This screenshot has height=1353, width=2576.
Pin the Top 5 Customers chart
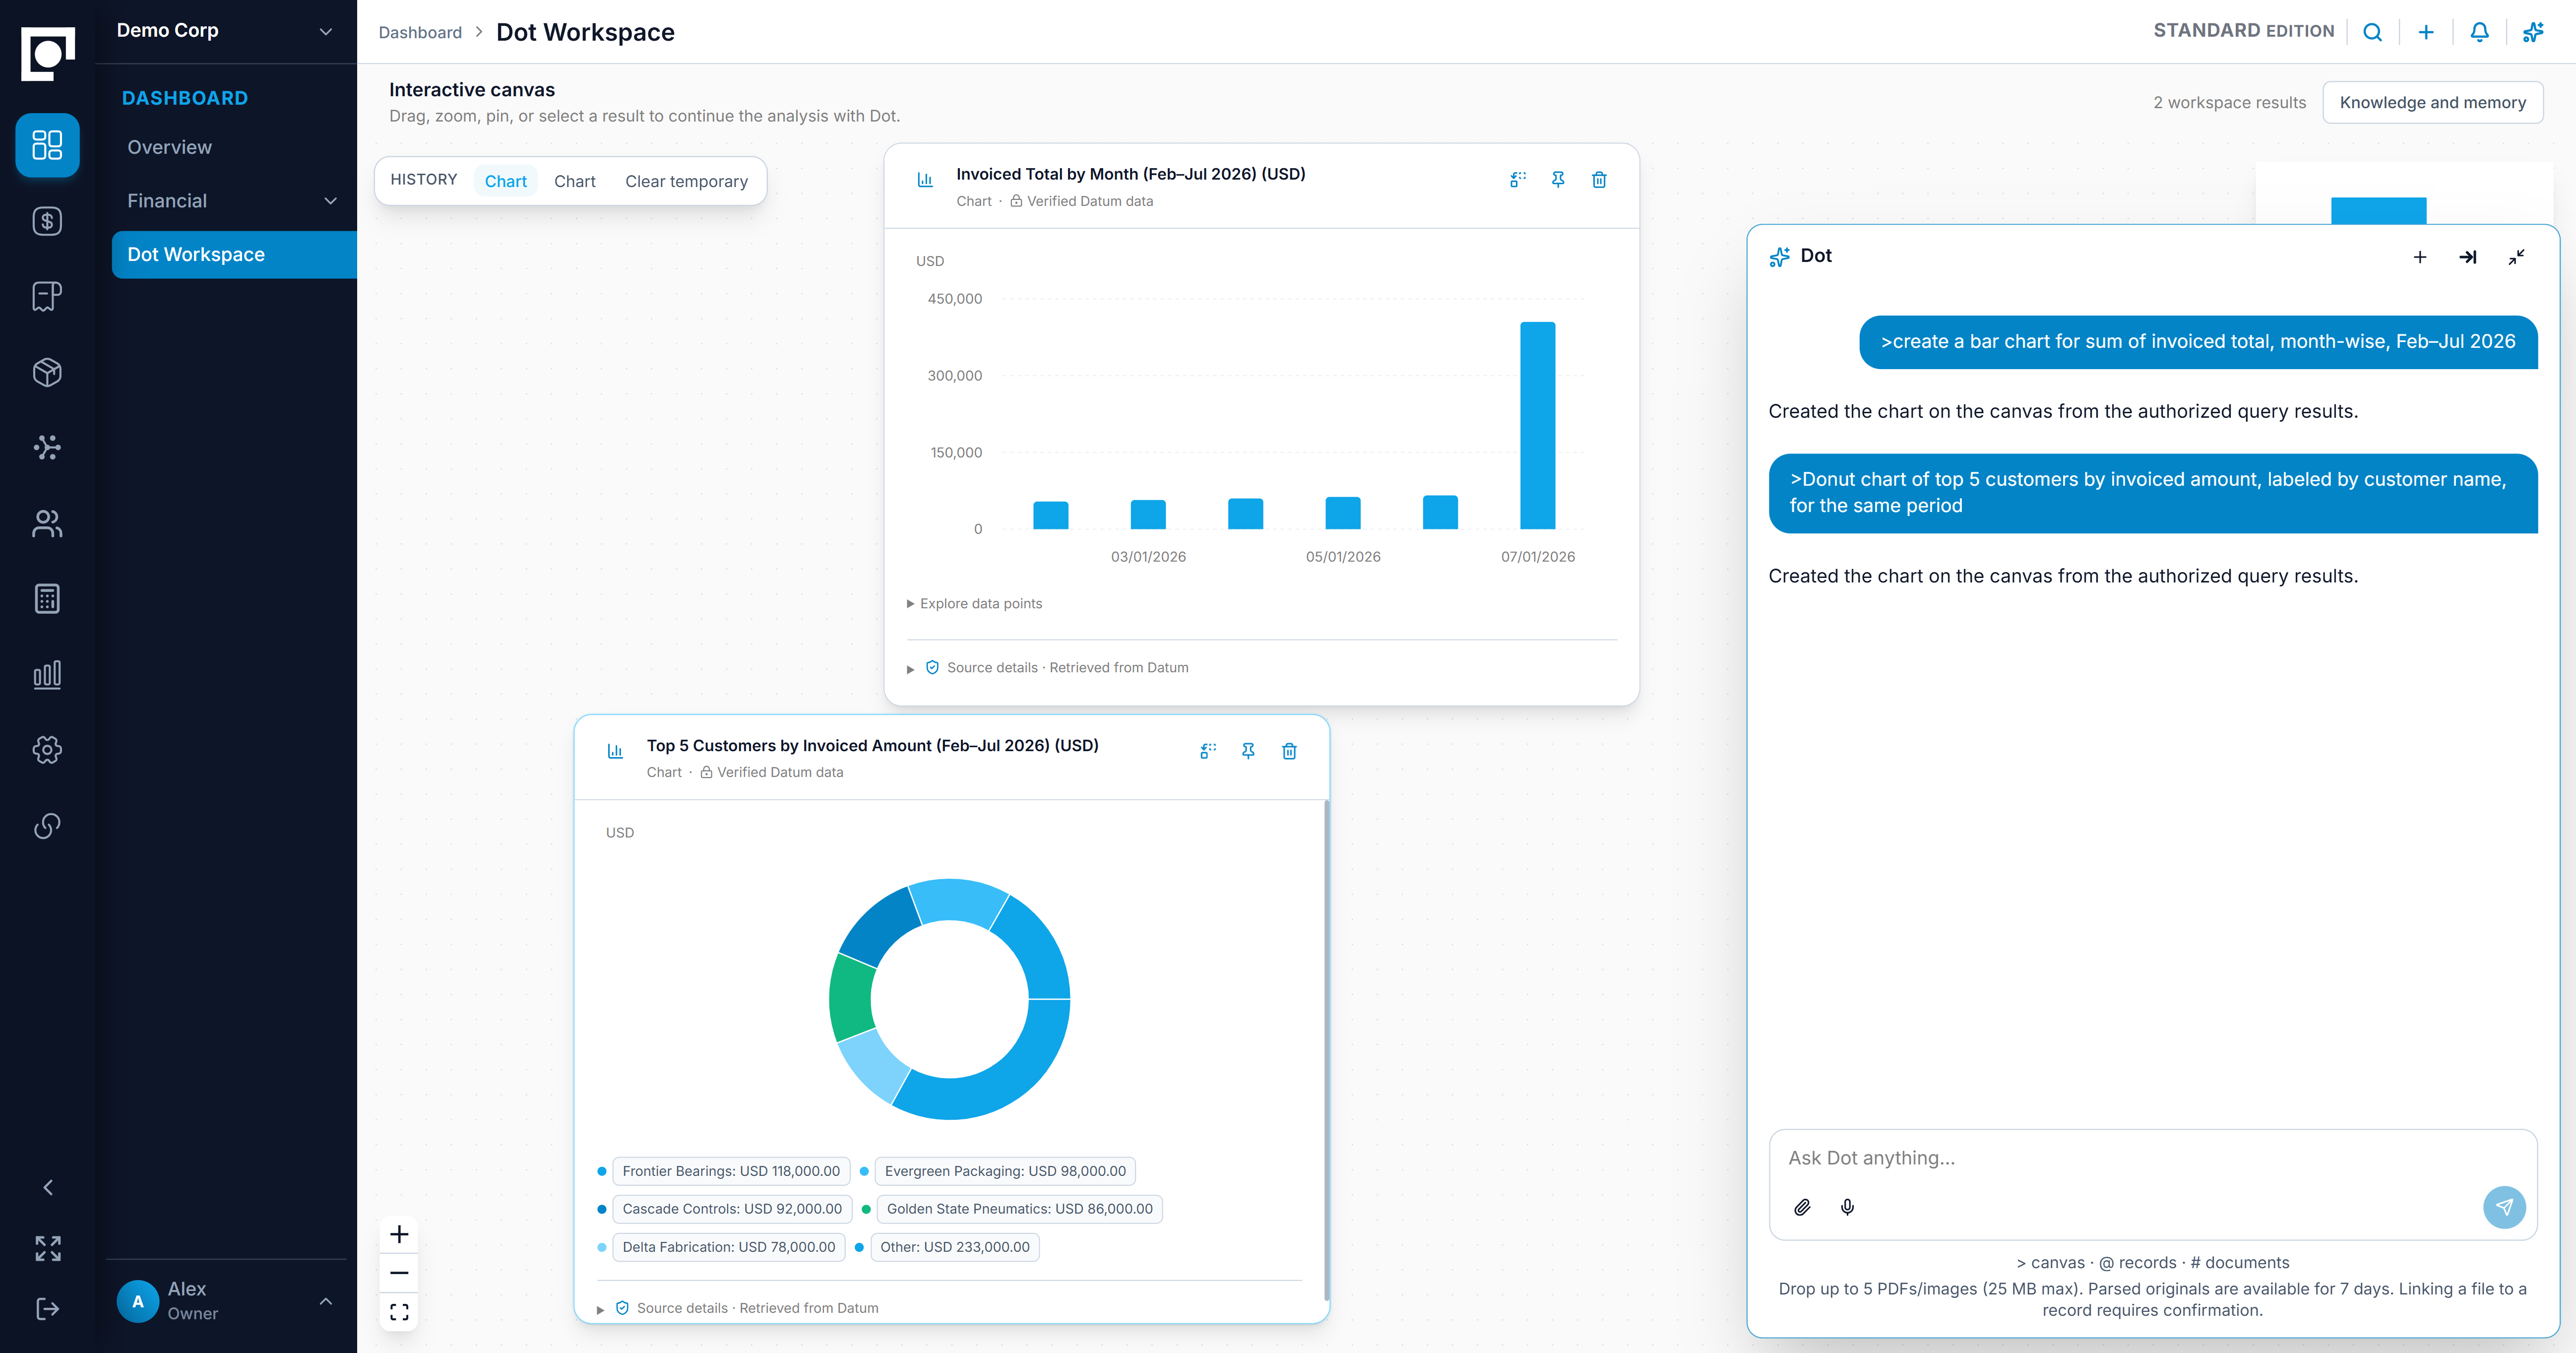pyautogui.click(x=1248, y=751)
